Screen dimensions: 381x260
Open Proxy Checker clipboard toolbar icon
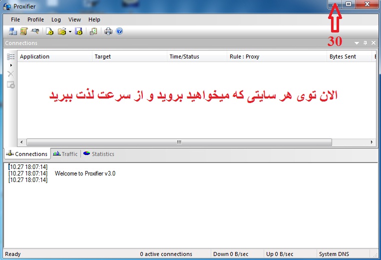tap(93, 31)
